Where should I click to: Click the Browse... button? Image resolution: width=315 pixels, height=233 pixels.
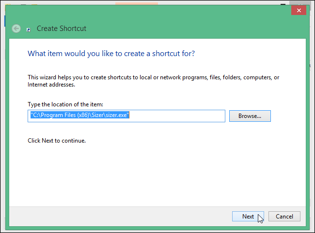point(250,116)
